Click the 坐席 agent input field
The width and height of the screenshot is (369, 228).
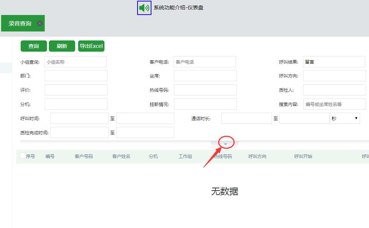coord(204,75)
